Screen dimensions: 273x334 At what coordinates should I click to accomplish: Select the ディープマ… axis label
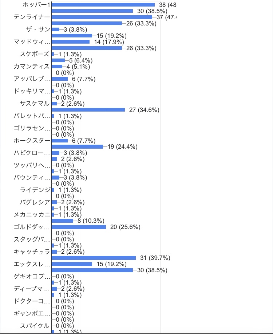coord(31,289)
